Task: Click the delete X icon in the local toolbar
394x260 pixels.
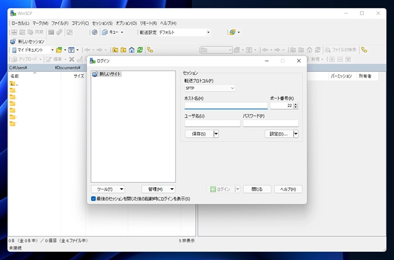Action: [72, 59]
